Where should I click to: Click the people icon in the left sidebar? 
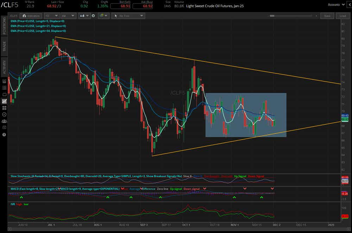[x=4, y=121]
